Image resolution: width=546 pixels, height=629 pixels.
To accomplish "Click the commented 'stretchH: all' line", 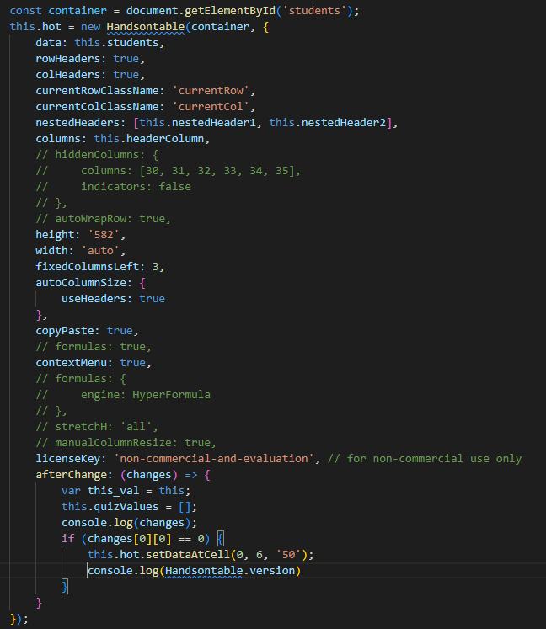I will 97,427.
